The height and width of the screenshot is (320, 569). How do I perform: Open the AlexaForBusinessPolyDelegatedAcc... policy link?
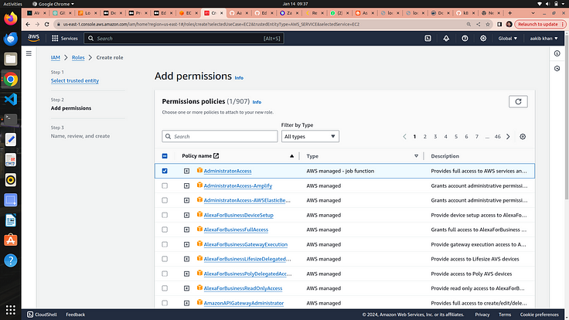tap(247, 274)
